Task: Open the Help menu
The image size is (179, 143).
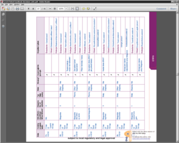Action: coord(23,5)
